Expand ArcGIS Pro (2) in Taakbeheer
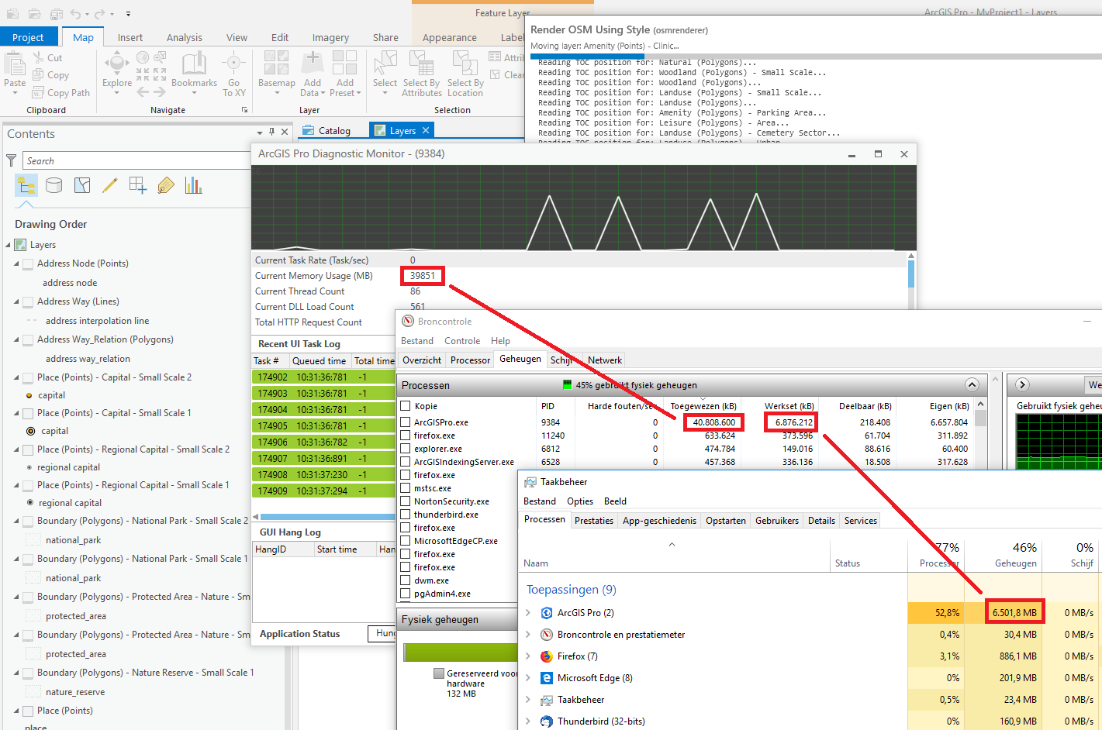The height and width of the screenshot is (730, 1102). [528, 613]
